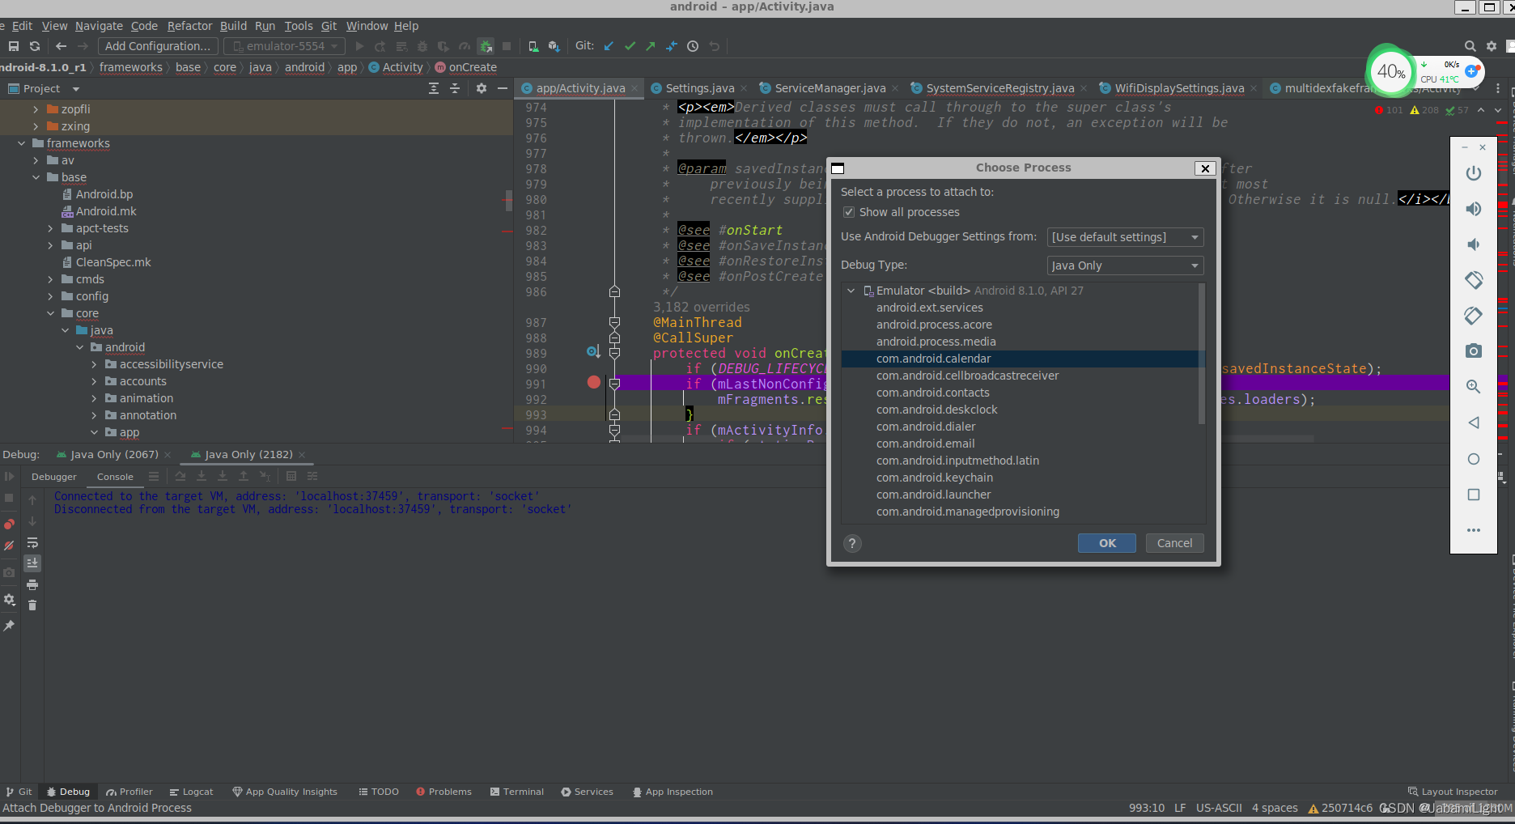This screenshot has width=1515, height=824.
Task: Click OK in Choose Process dialog
Action: click(1107, 543)
